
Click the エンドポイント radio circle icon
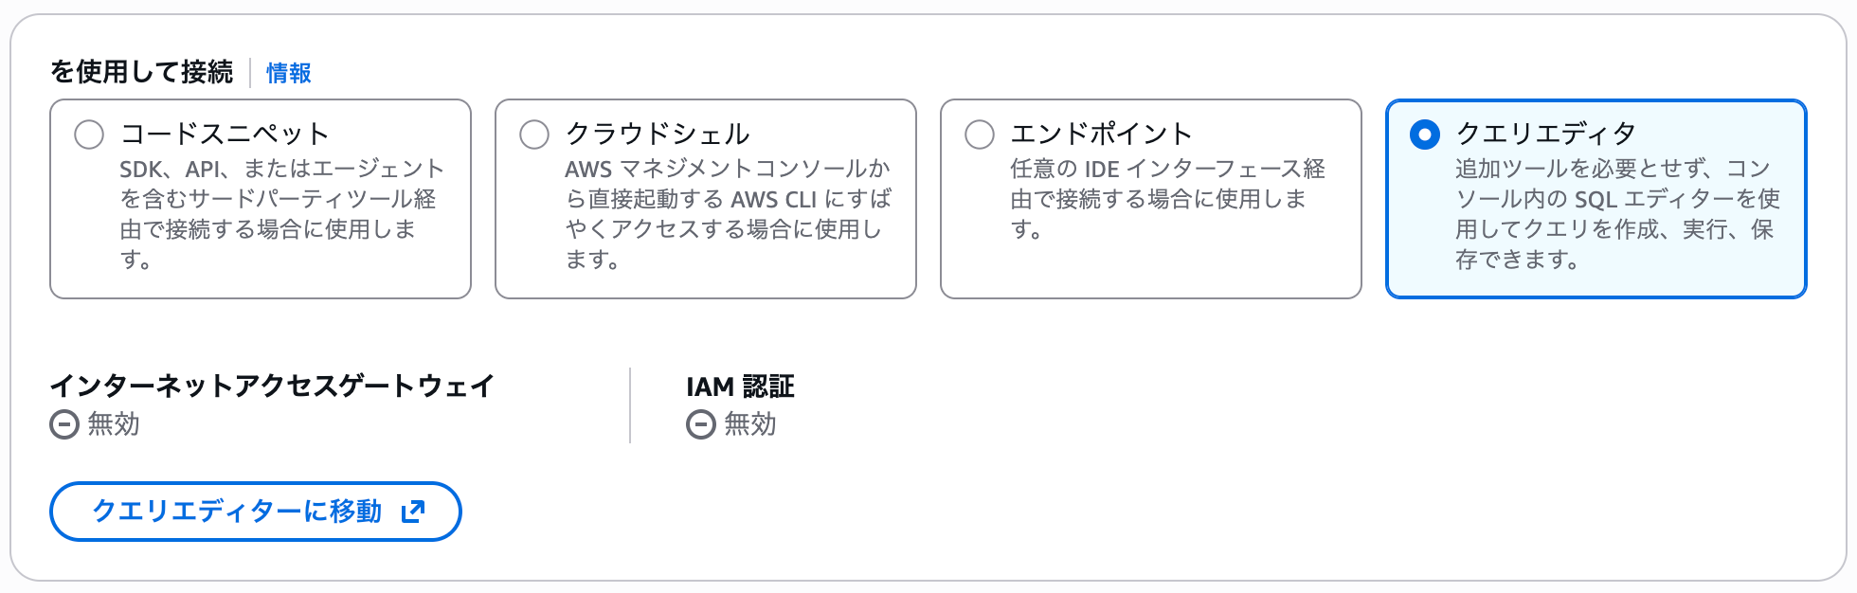(981, 135)
